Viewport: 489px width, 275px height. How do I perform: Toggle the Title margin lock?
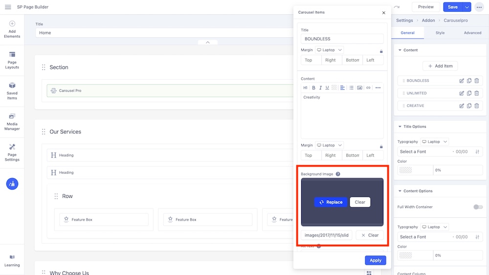coord(381,51)
